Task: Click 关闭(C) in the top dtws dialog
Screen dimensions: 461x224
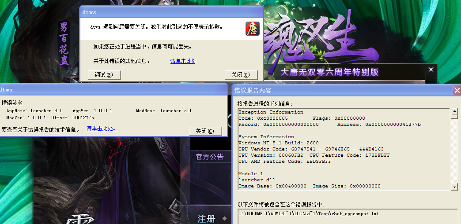Action: pyautogui.click(x=241, y=75)
